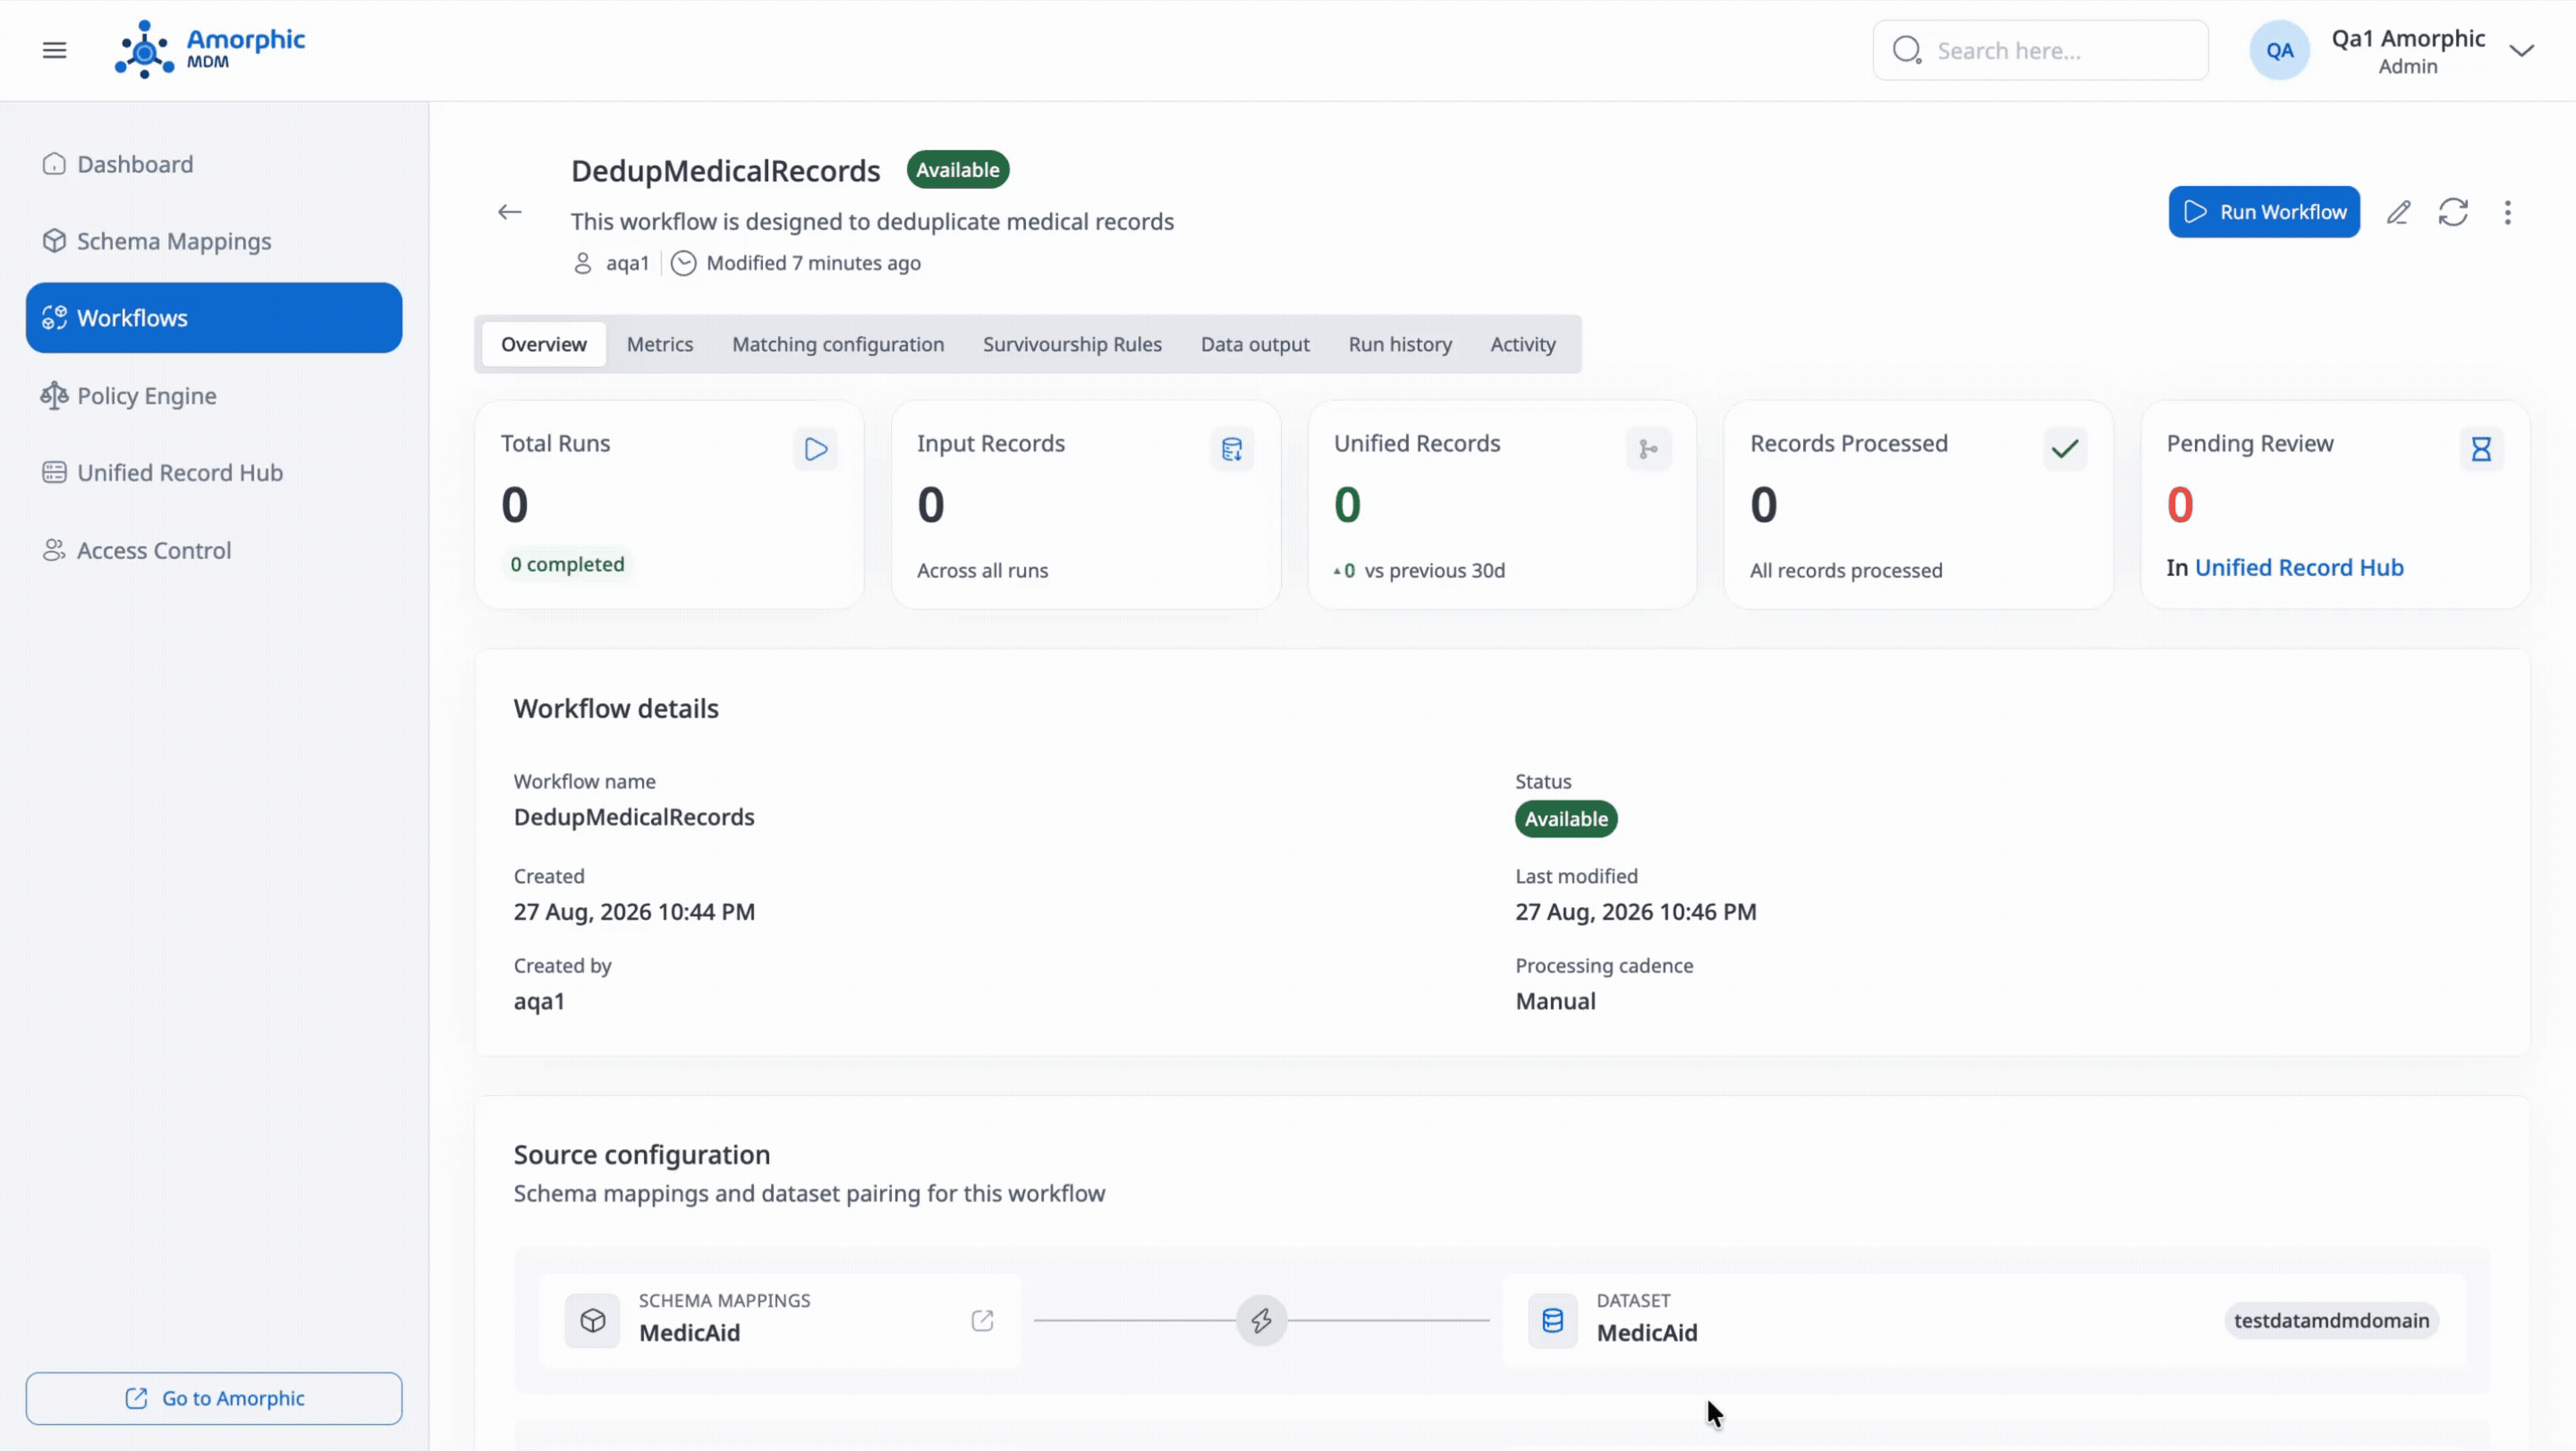Open Access Control in the sidebar
This screenshot has width=2576, height=1451.
point(214,550)
